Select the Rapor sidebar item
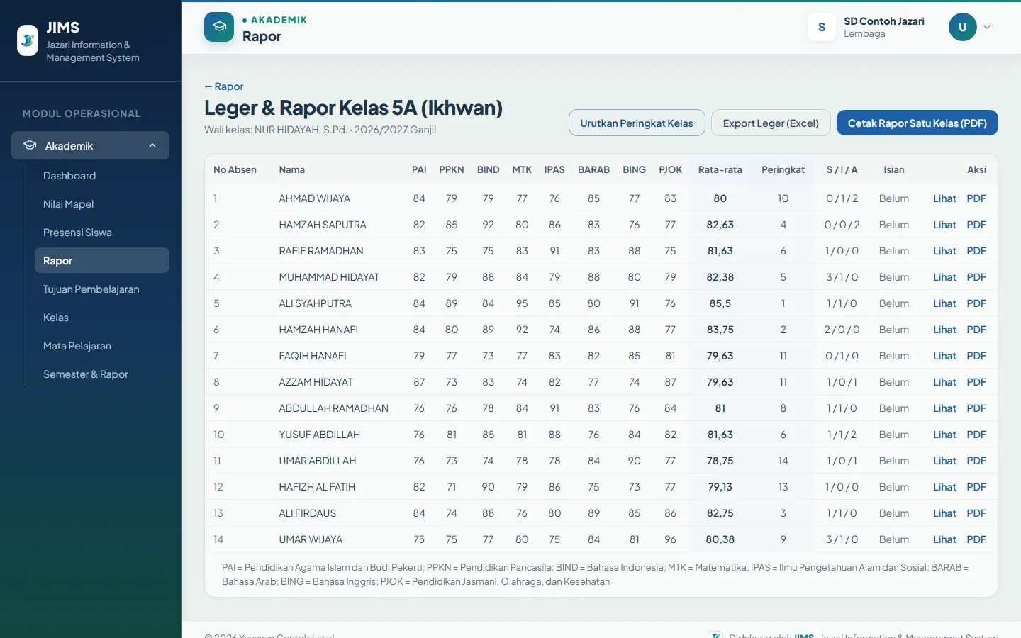Screen dimensions: 1021x638 (x=102, y=261)
